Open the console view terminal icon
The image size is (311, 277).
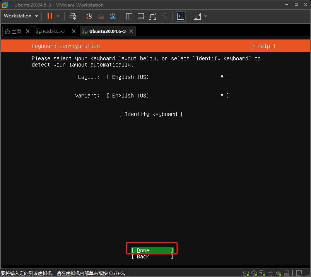(x=181, y=16)
